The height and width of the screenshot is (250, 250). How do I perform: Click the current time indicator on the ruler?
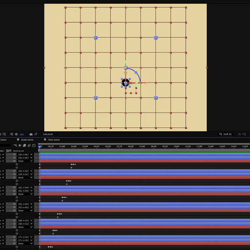[x=40, y=147]
